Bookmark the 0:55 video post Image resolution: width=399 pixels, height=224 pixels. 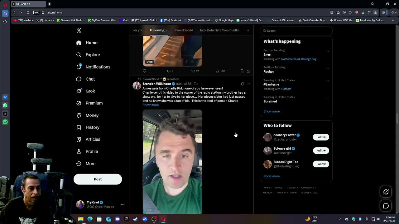coord(242,71)
